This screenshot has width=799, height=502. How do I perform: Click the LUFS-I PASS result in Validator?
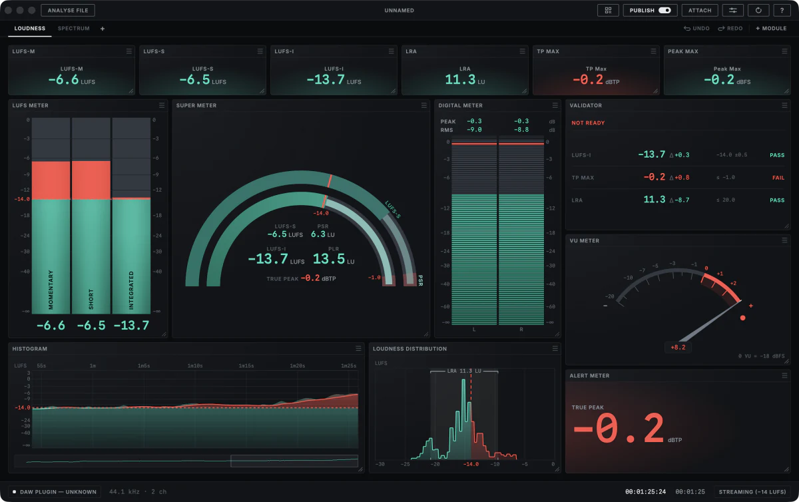[x=777, y=155]
